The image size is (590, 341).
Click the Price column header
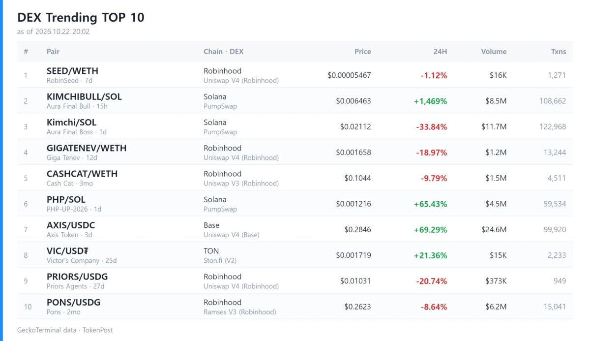[x=363, y=51]
